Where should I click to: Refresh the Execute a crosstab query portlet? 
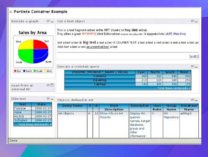pos(192,66)
